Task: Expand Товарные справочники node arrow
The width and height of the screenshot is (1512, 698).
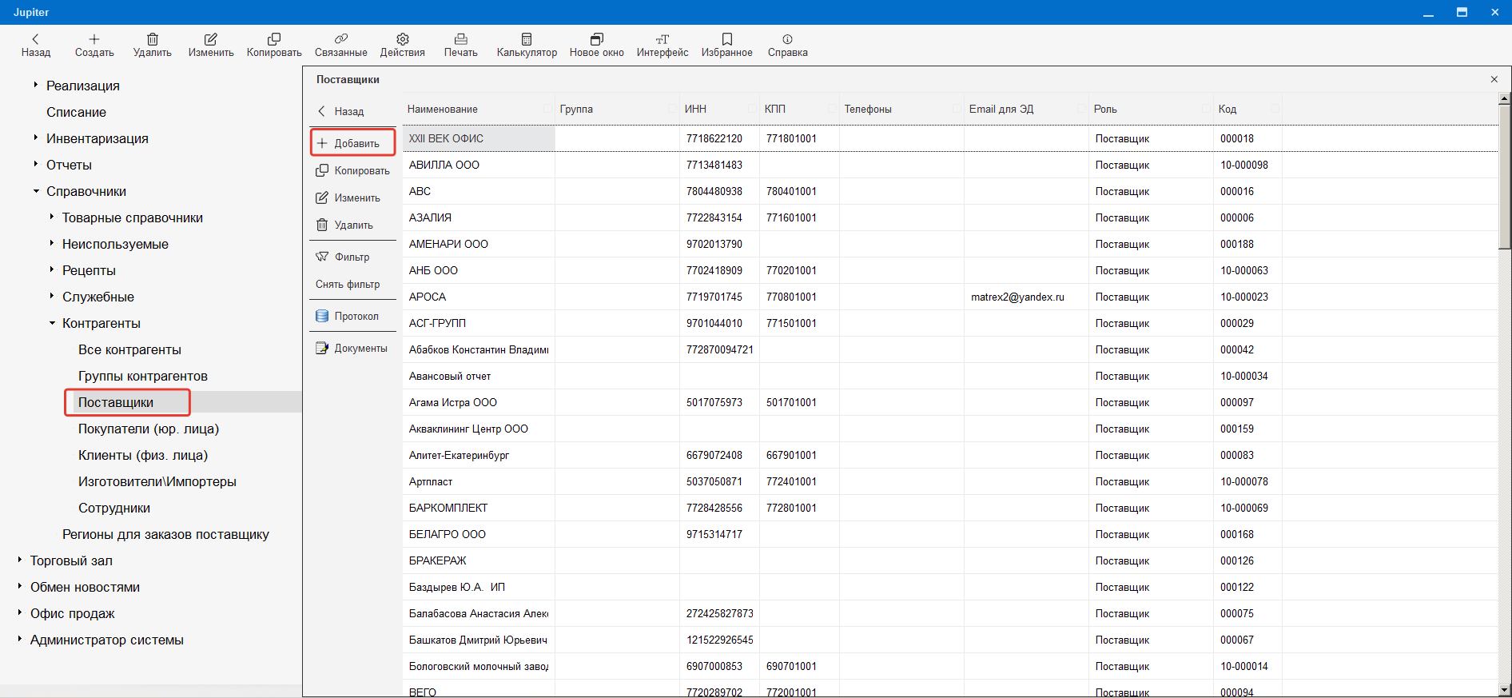Action: (x=51, y=217)
